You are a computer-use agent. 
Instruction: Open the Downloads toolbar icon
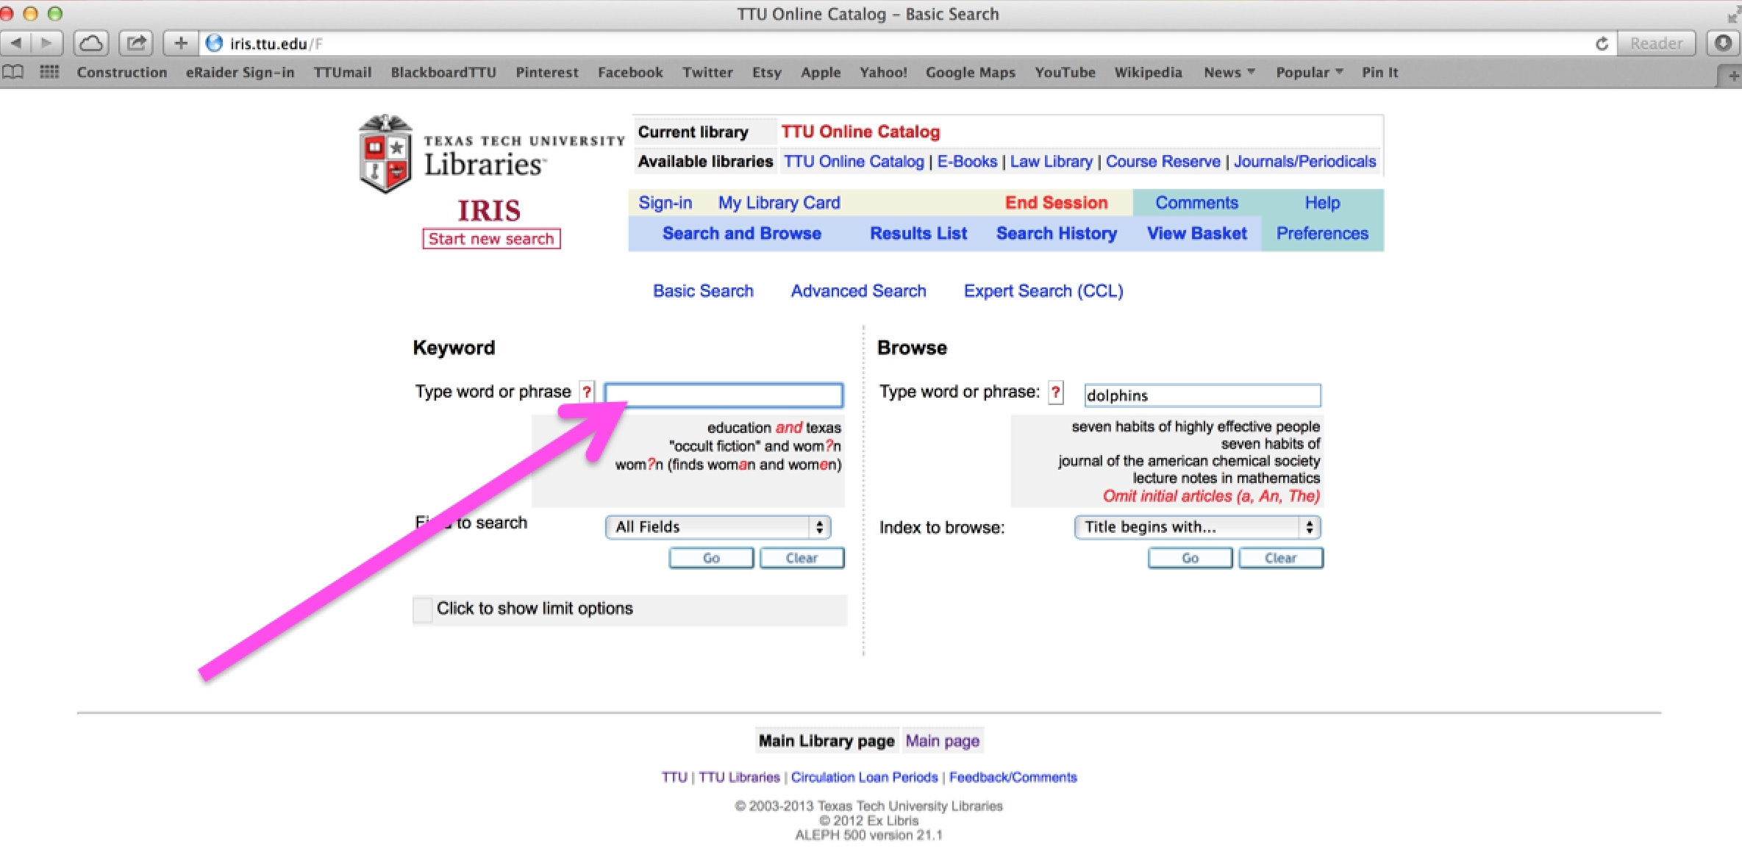click(x=1723, y=43)
